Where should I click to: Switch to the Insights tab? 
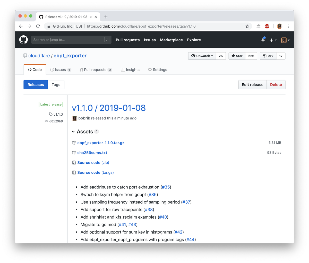[130, 70]
